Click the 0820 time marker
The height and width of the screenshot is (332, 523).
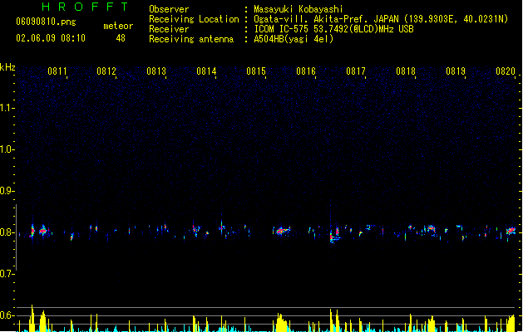506,71
